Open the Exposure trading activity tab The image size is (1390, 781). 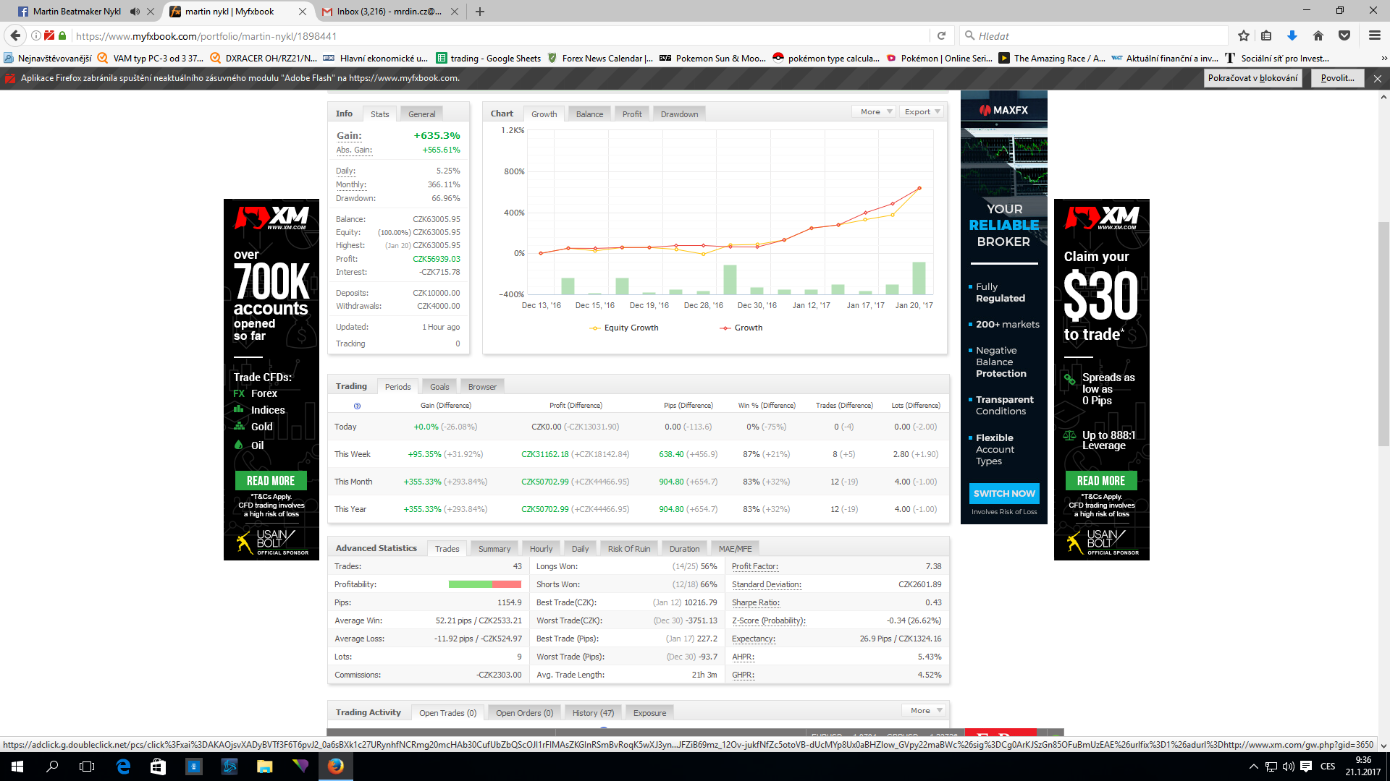click(649, 713)
